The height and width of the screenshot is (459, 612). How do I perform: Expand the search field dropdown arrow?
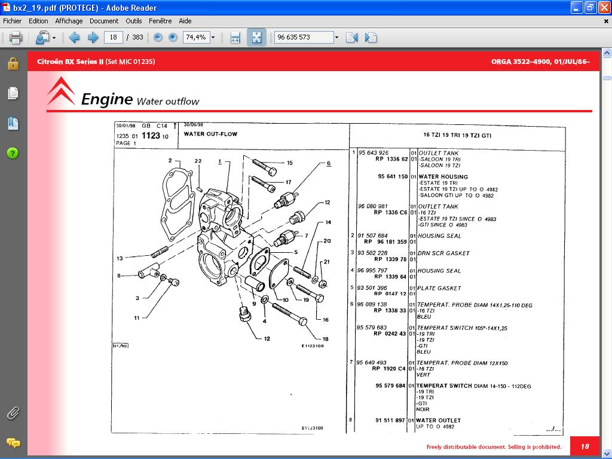[x=336, y=38]
